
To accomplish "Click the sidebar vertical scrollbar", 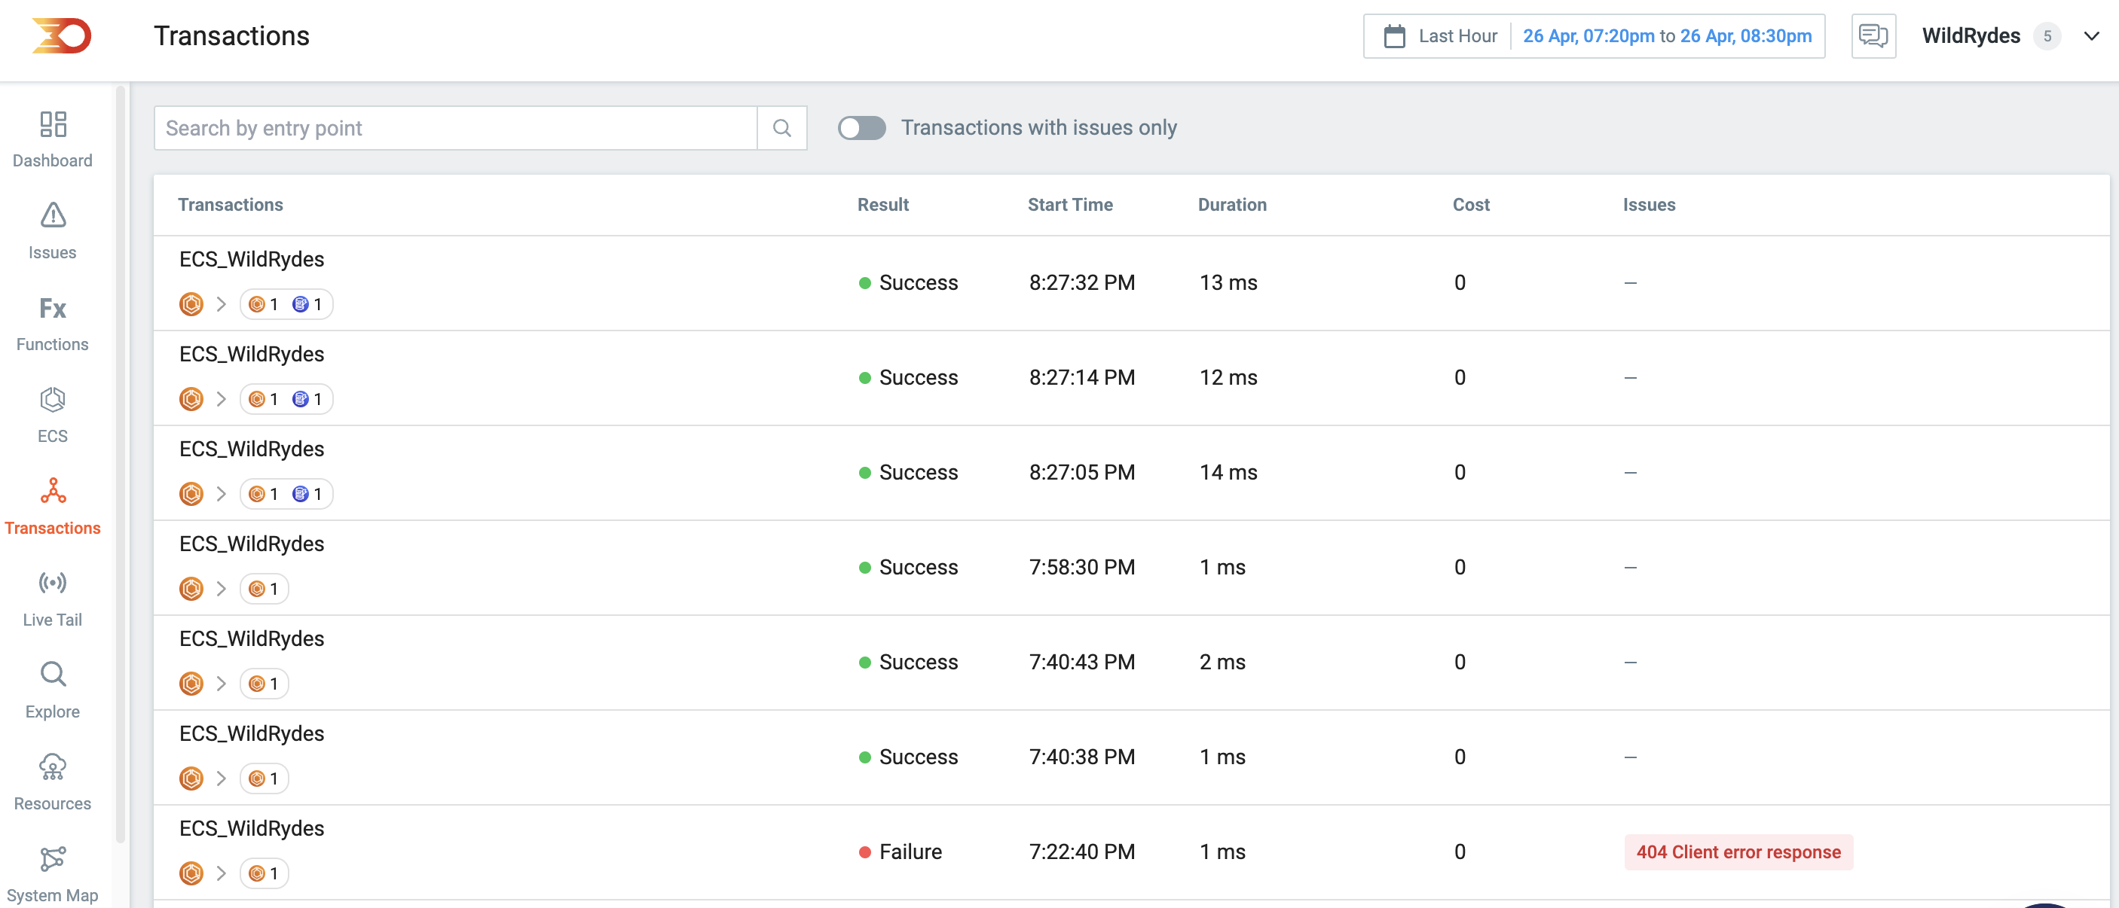I will pos(121,465).
